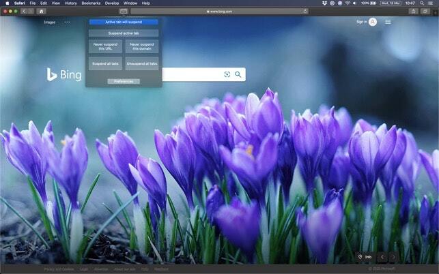This screenshot has width=439, height=274.
Task: Click the Dropbox menu bar icon
Action: point(324,3)
